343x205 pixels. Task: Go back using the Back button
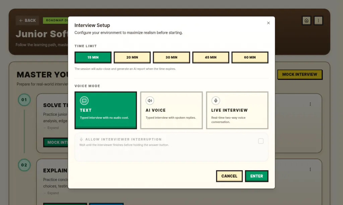tap(27, 20)
